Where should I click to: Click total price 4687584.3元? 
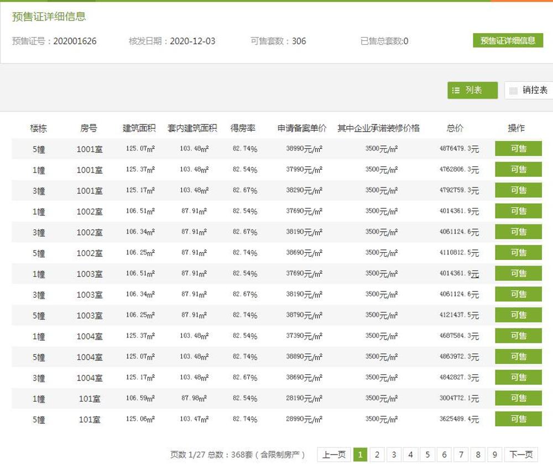point(459,336)
